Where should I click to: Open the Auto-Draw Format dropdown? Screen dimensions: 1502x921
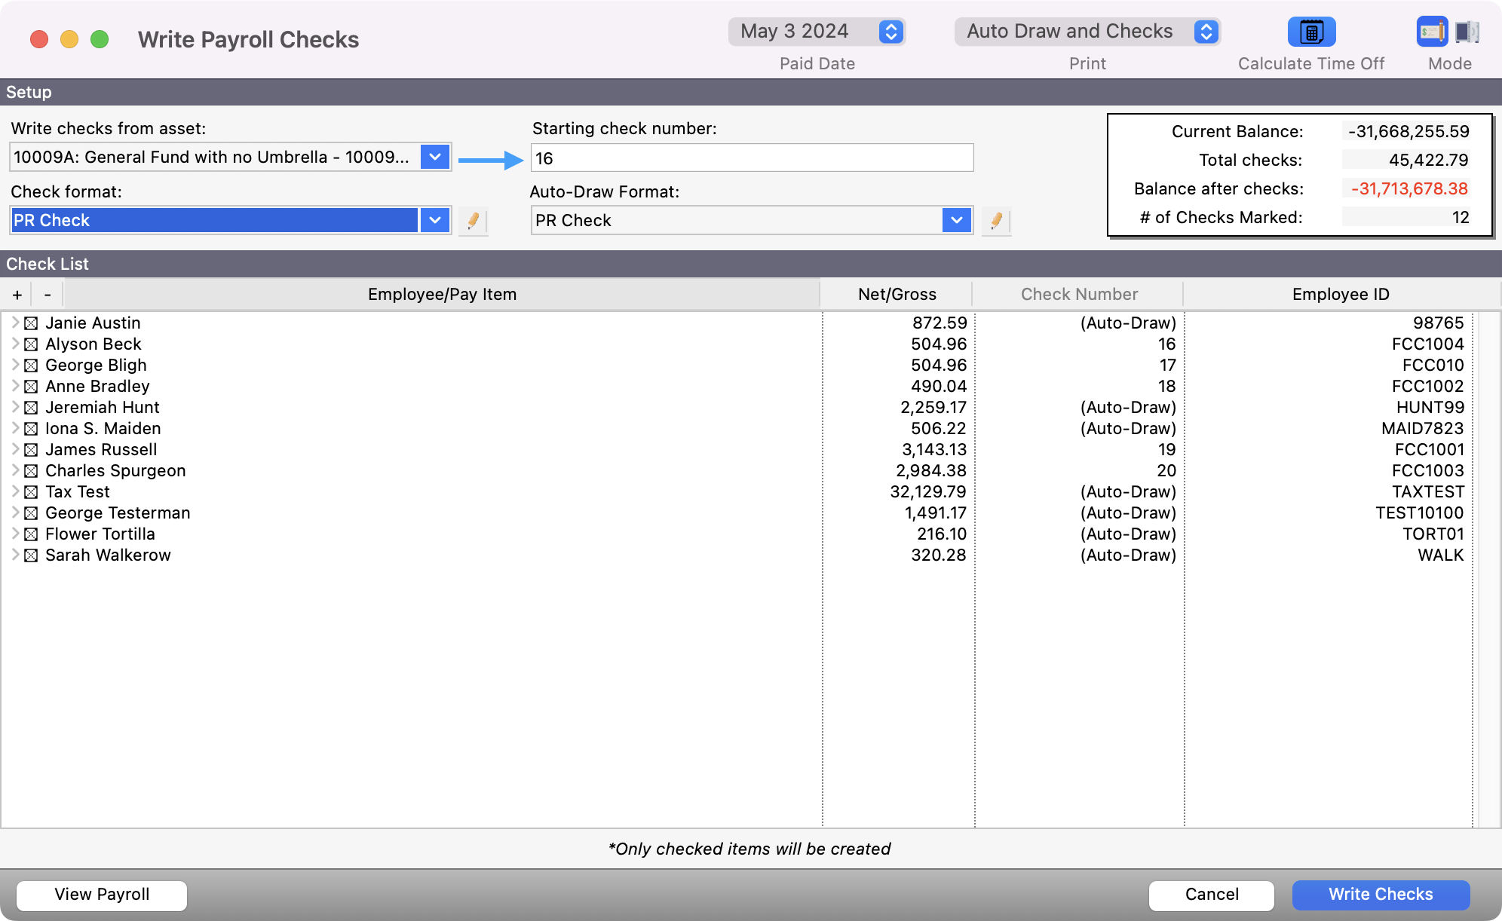956,221
